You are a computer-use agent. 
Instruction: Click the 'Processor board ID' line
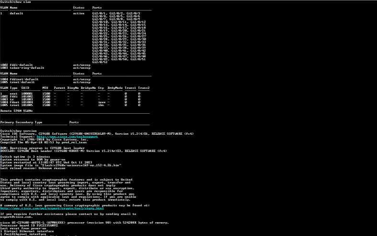point(29,225)
